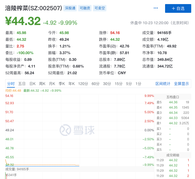Select the 分时 chart tab

(11, 84)
